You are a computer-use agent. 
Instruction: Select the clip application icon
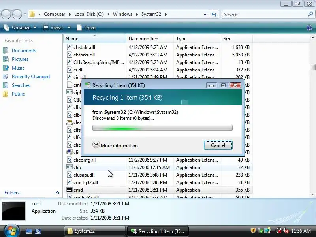pyautogui.click(x=70, y=167)
